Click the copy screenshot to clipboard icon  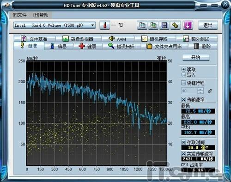pyautogui.click(x=153, y=25)
